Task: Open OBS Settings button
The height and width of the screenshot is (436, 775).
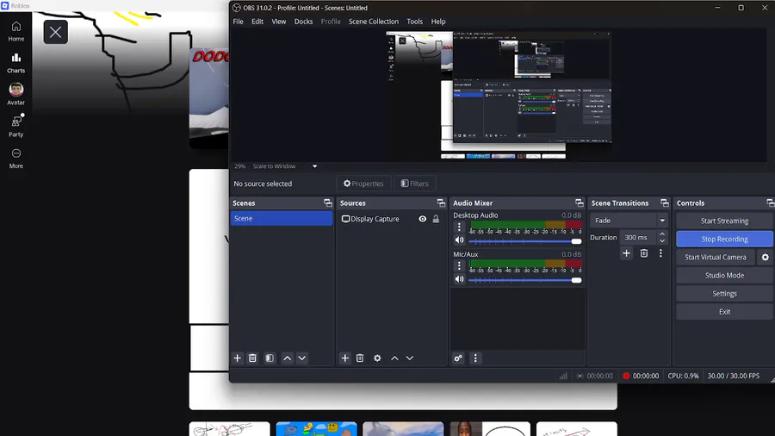Action: click(x=724, y=294)
